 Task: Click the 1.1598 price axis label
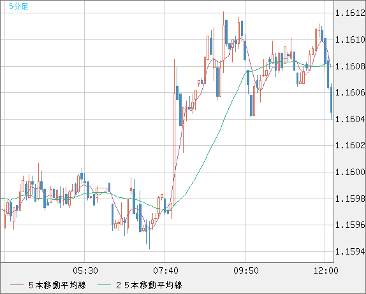click(x=350, y=199)
